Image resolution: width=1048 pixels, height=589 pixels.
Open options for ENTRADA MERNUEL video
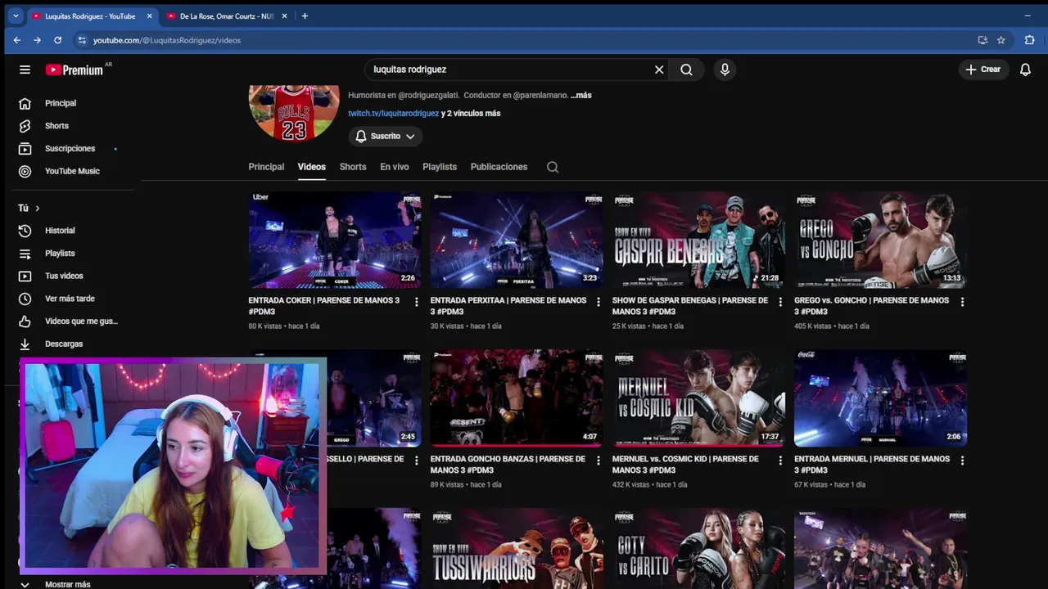(962, 461)
